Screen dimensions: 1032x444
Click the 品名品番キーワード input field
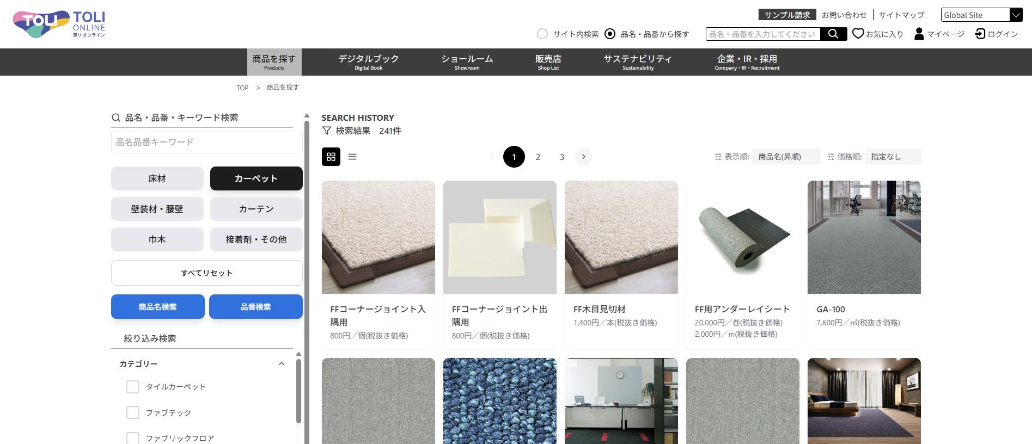tap(207, 142)
